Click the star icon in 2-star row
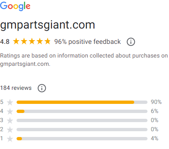169x149 pixels. coord(10,130)
